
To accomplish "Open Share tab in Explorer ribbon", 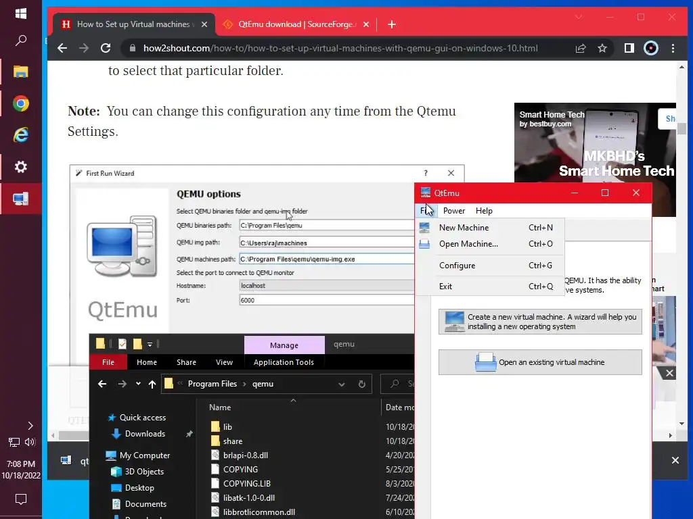I will [x=187, y=362].
